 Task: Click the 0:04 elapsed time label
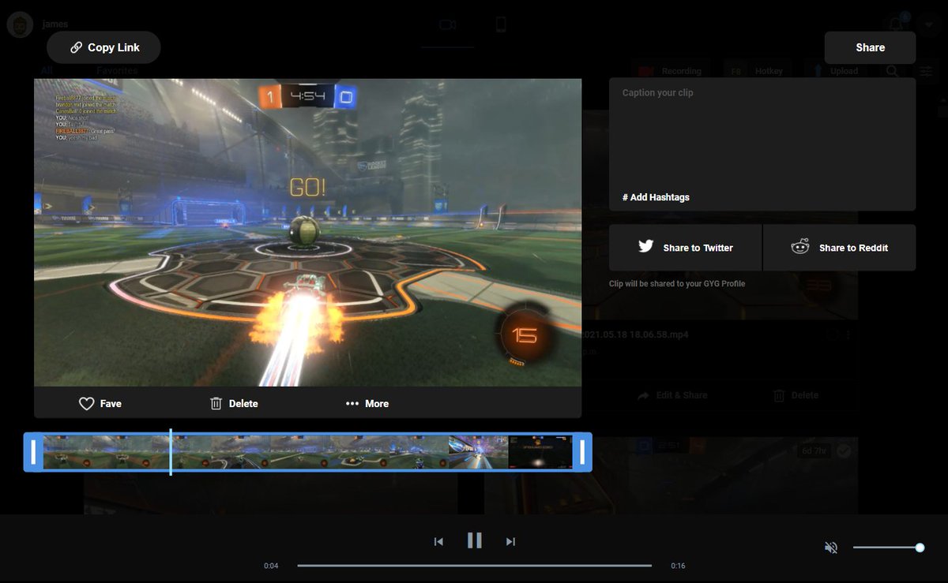pyautogui.click(x=271, y=566)
